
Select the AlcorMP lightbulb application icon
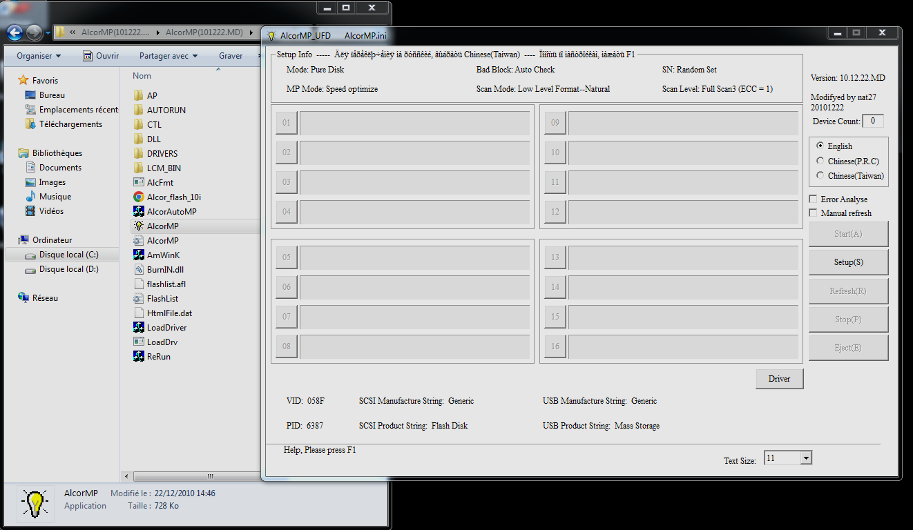pyautogui.click(x=138, y=226)
